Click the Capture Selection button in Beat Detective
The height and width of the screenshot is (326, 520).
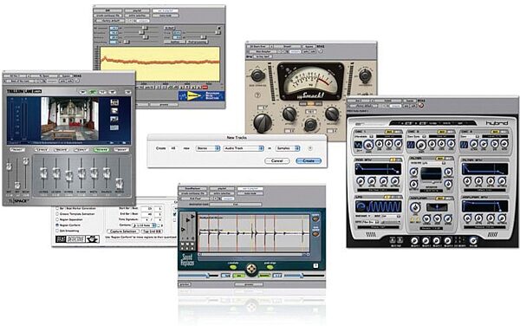pos(123,231)
